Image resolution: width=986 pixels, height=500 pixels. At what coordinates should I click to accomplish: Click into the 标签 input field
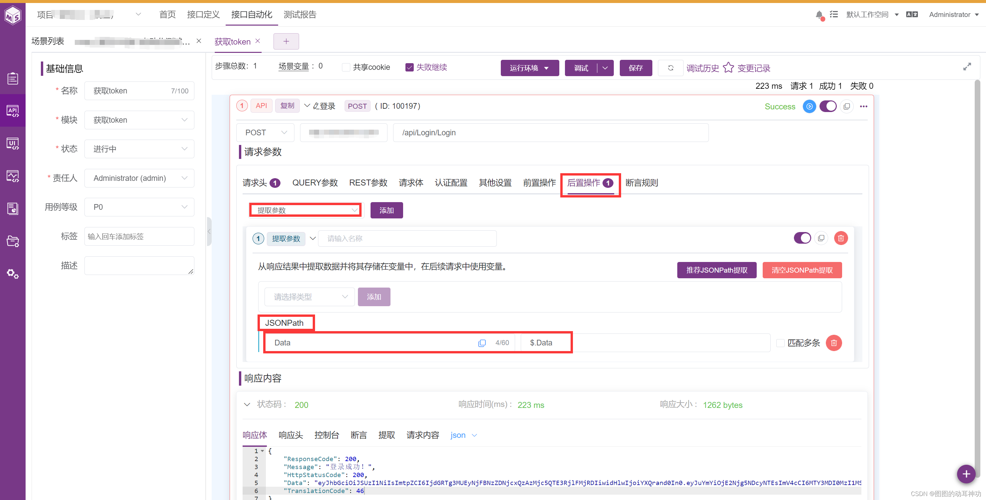[139, 236]
